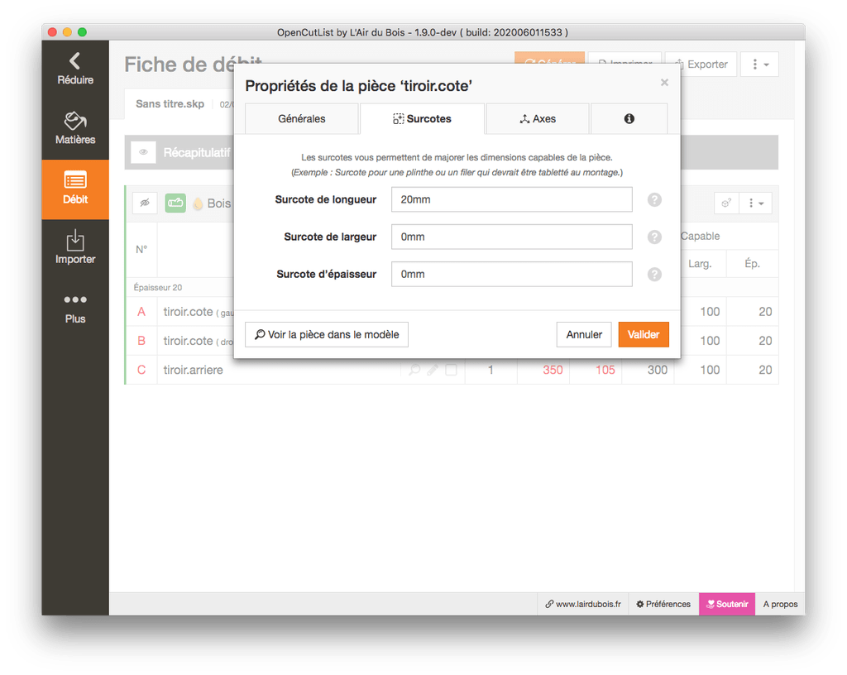Click the tiroir.cote (gauche) row name
The image size is (847, 675).
(199, 312)
